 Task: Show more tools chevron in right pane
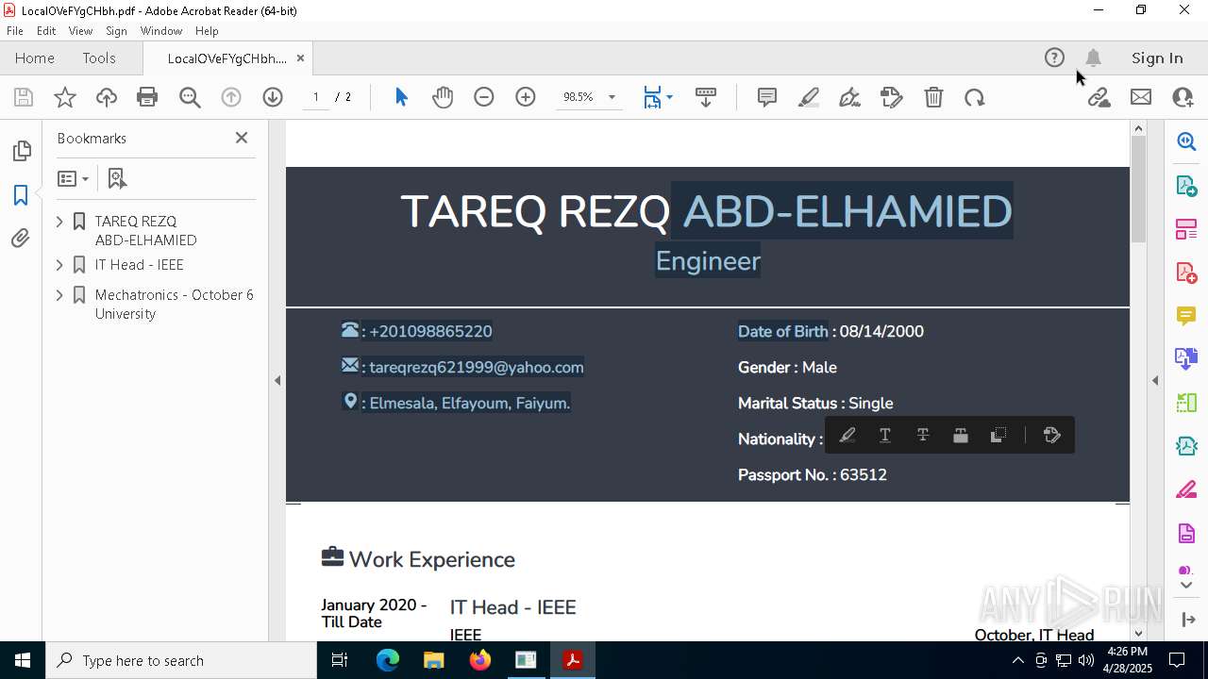point(1187,586)
